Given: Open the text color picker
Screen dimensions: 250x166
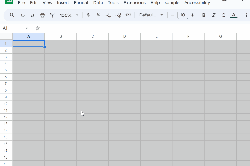Looking at the screenshot, I should pyautogui.click(x=234, y=15).
